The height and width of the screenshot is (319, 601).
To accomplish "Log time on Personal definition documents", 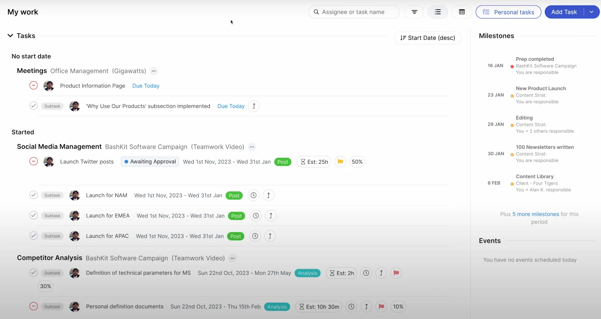I will click(x=351, y=306).
